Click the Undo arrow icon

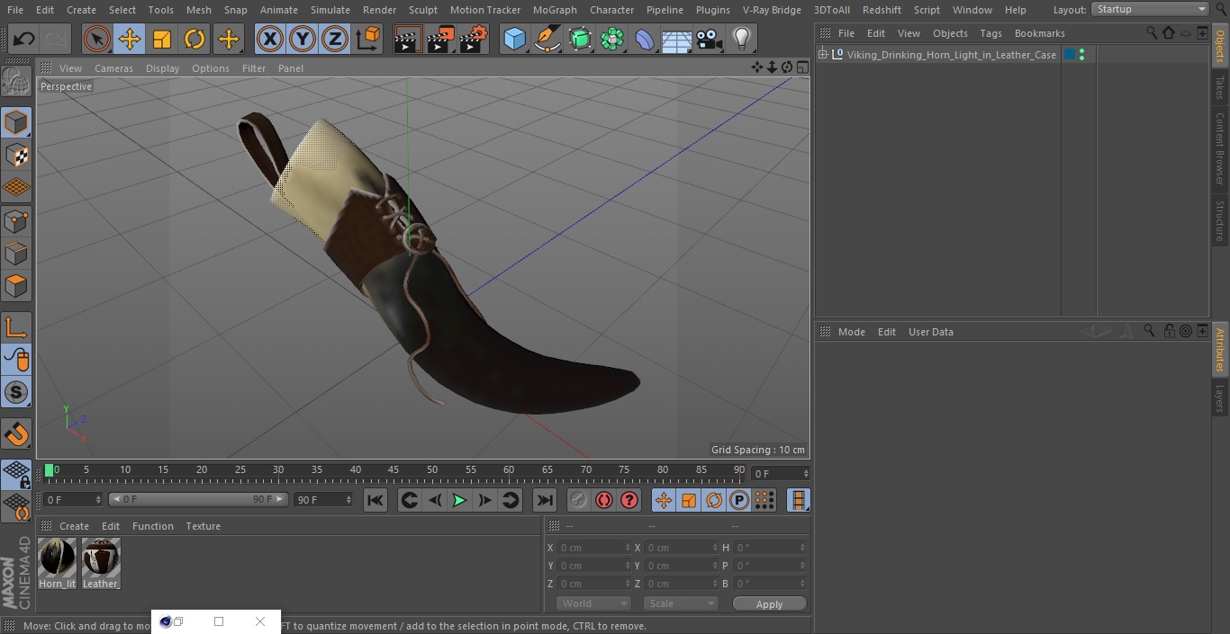tap(24, 39)
